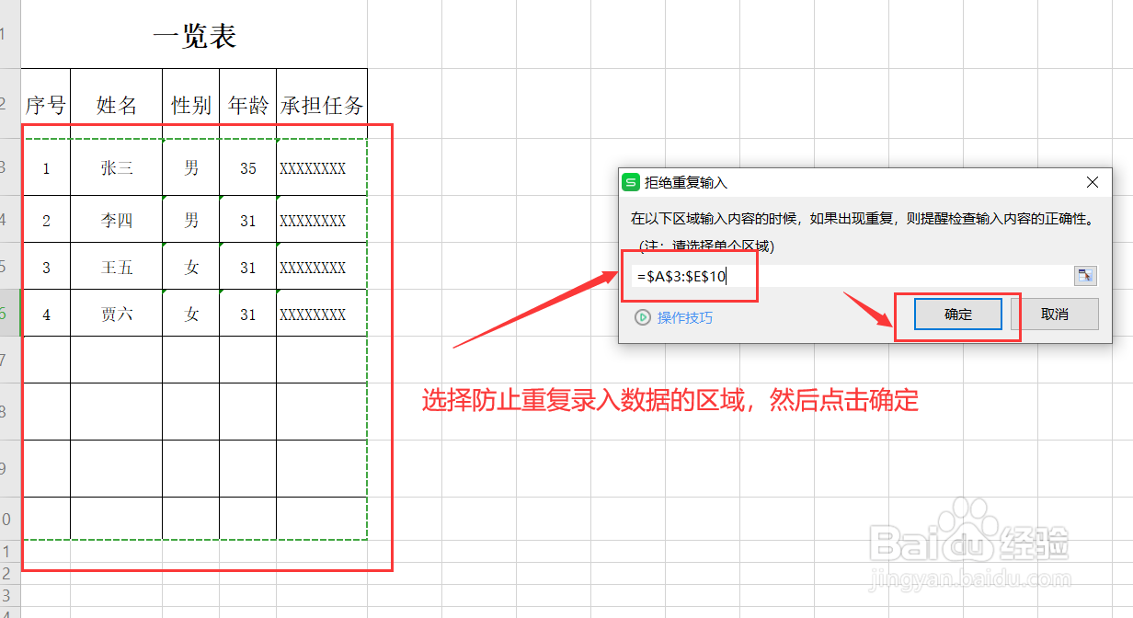This screenshot has width=1133, height=618.
Task: Click row header 3 on the left
Action: (7, 168)
